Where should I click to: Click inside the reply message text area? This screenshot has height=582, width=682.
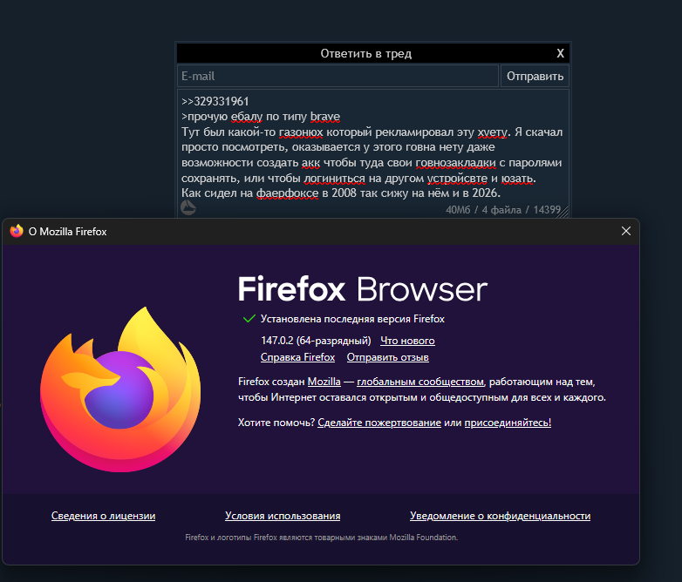373,152
